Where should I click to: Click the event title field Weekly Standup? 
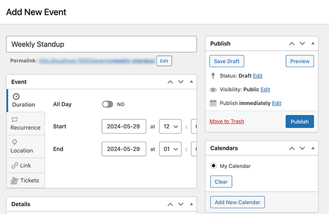[101, 44]
